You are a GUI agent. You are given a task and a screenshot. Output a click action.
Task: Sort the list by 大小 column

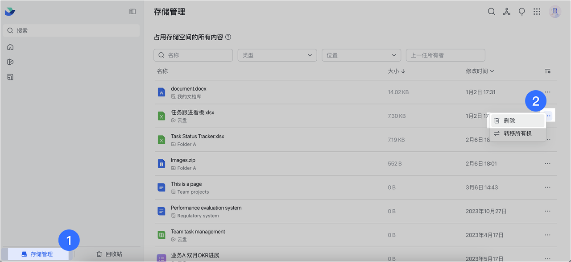coord(396,71)
